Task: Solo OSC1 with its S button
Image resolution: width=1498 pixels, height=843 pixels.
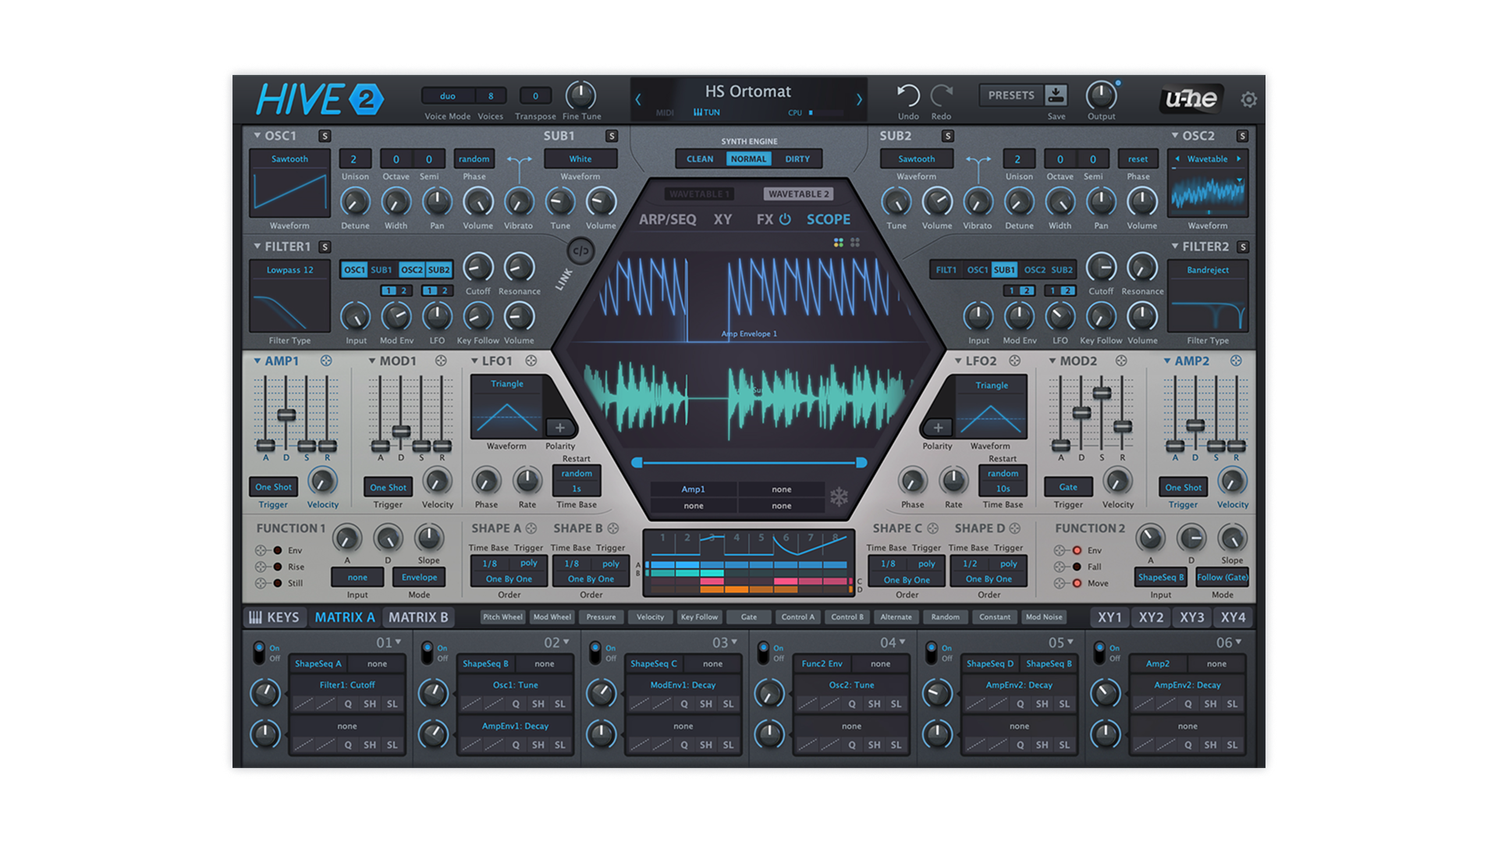Action: (325, 136)
